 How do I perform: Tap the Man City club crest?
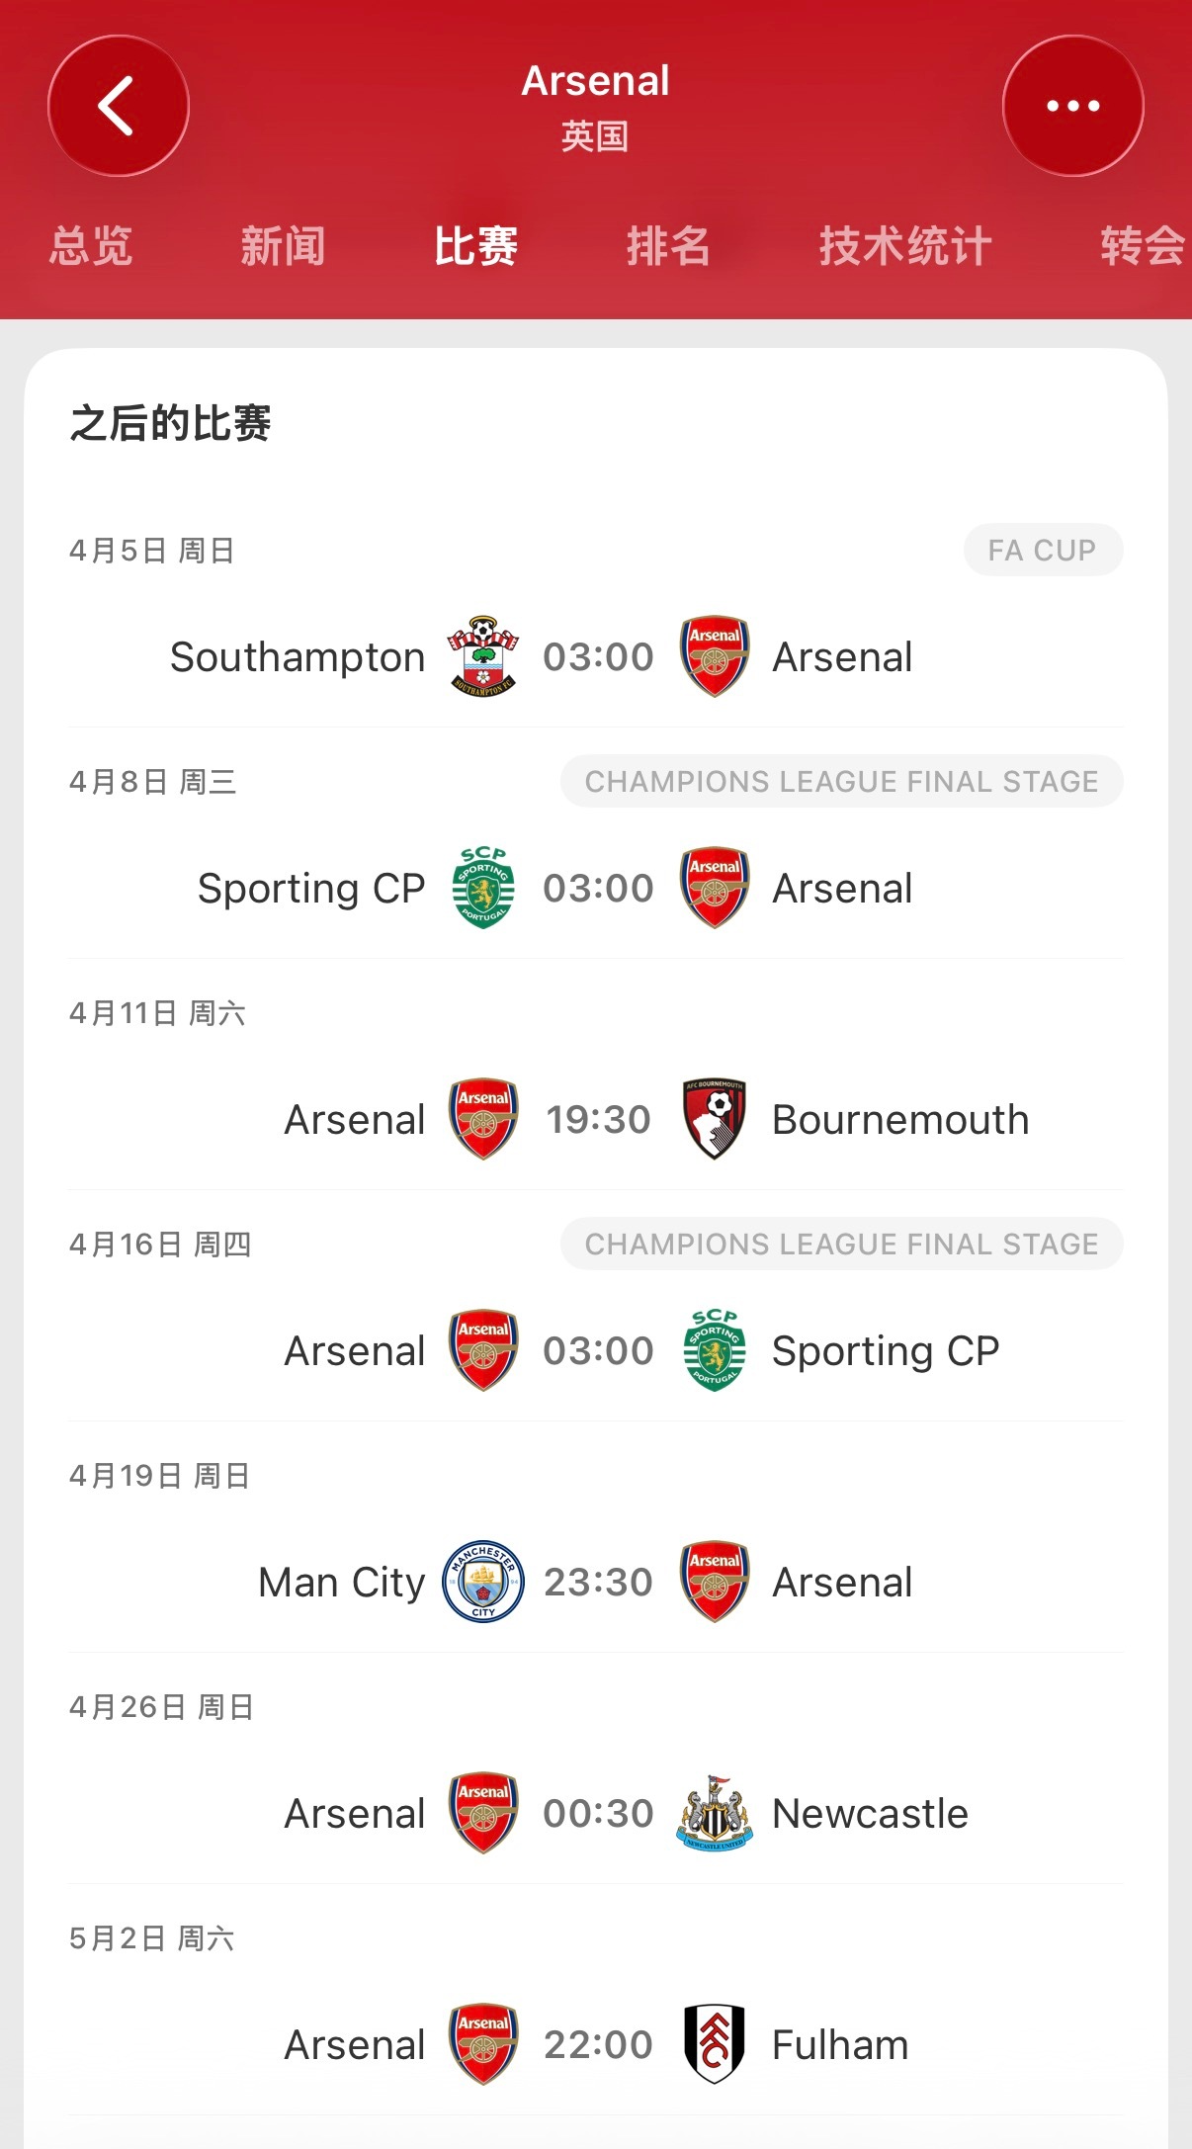point(483,1582)
